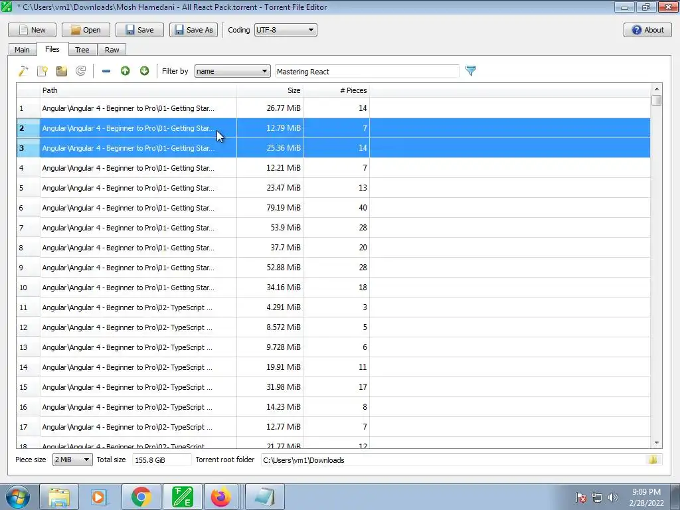The width and height of the screenshot is (680, 510).
Task: Select row 5 with size 23.47 MiB
Action: click(x=333, y=188)
